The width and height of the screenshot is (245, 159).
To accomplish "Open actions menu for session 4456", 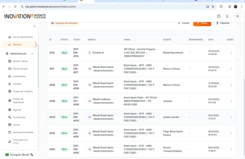I will click(231, 101).
